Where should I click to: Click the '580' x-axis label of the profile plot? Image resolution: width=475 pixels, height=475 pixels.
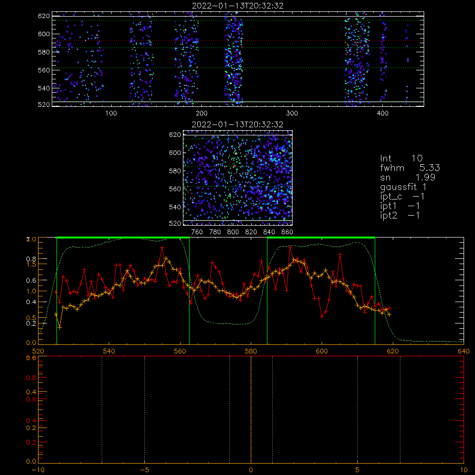tap(251, 351)
